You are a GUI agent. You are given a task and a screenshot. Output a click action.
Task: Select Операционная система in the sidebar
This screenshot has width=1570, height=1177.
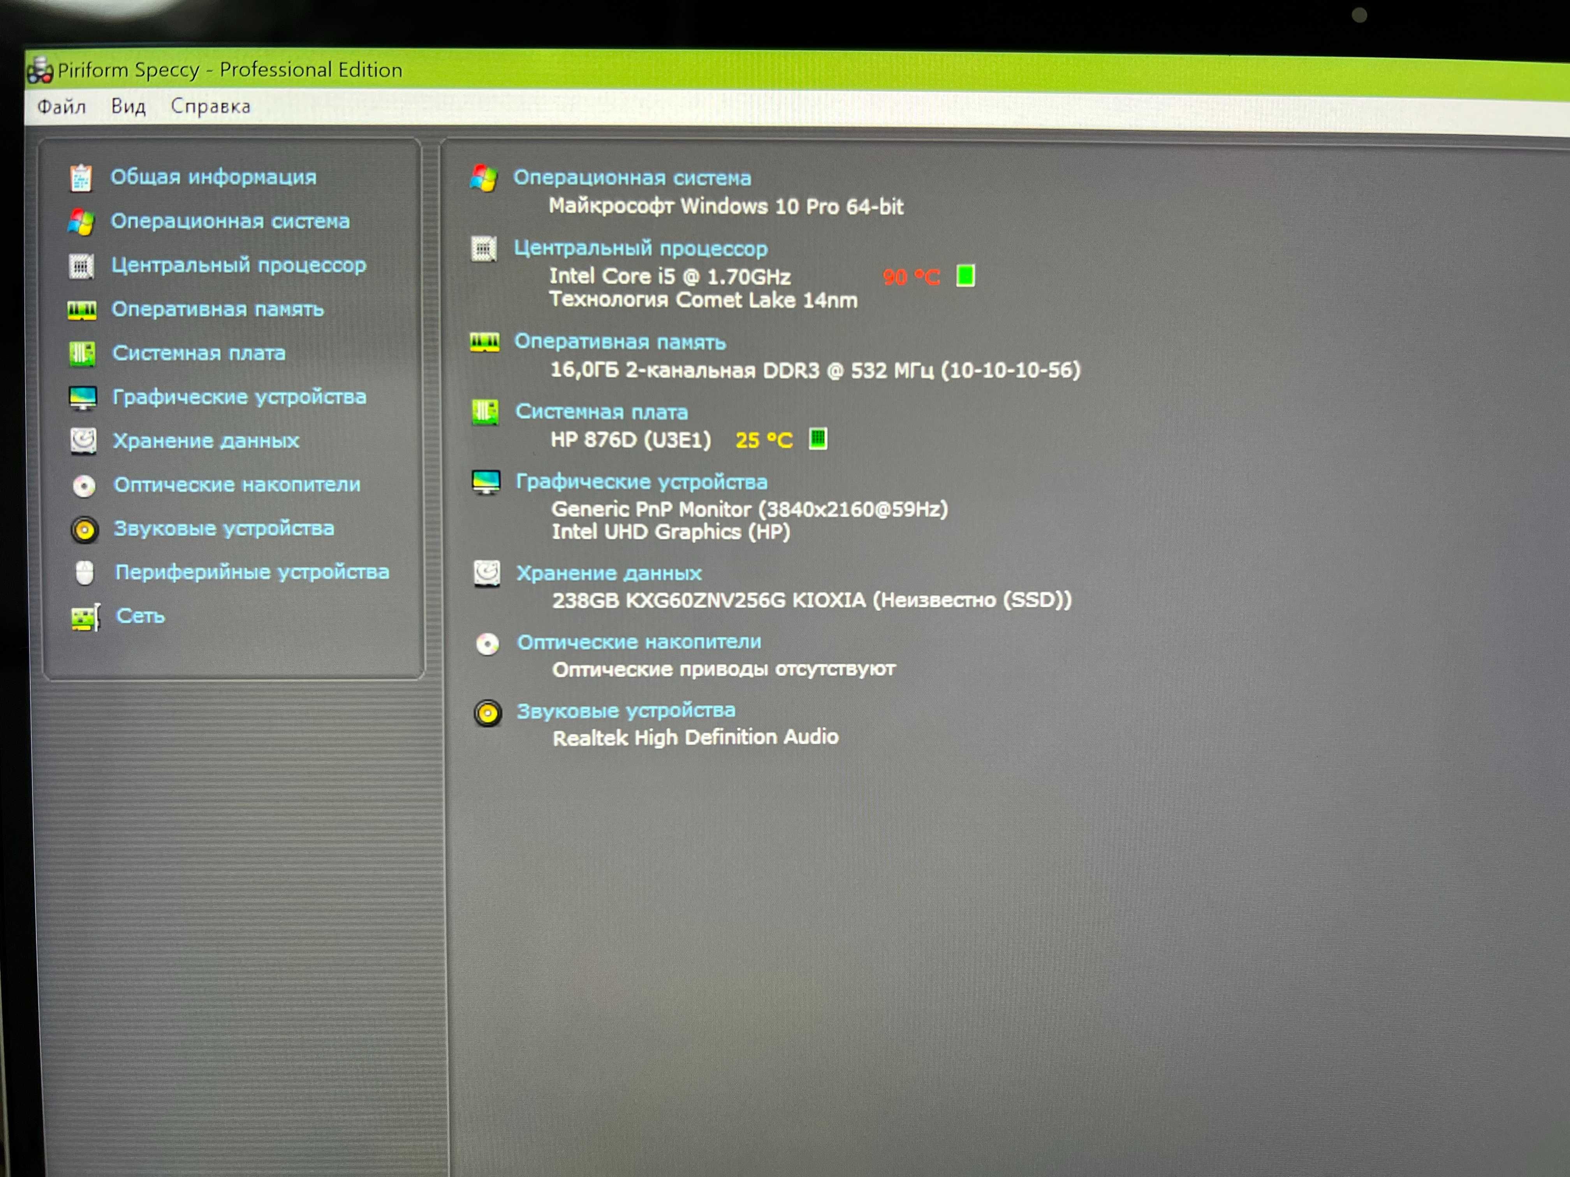tap(230, 221)
